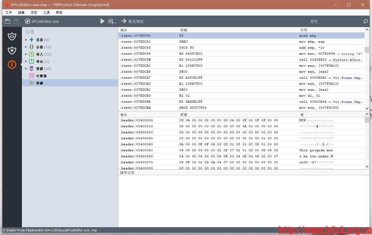Click the 前往地址 arrow icon
This screenshot has height=235, width=372.
pos(124,21)
